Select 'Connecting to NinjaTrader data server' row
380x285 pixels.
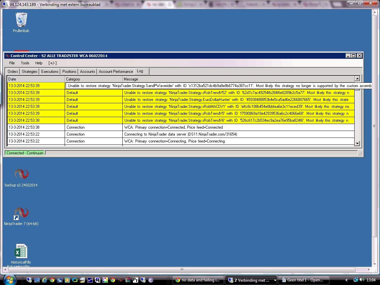[181, 134]
